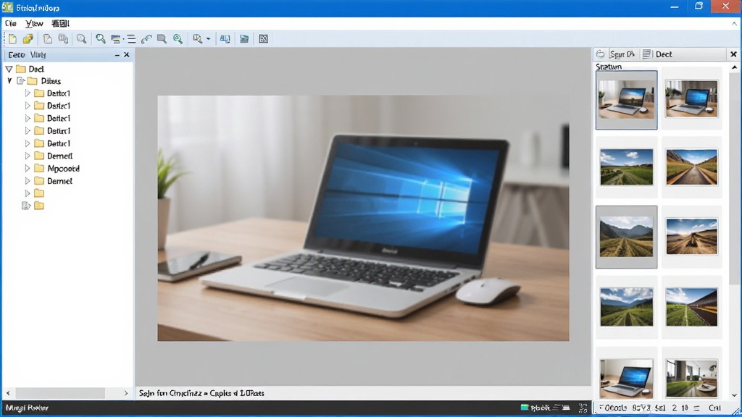Click the gray rectangle magnifier icon
The image size is (742, 417).
(x=162, y=39)
